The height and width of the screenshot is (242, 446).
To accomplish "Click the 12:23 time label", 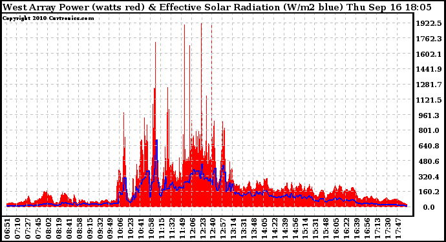I will 203,228.
